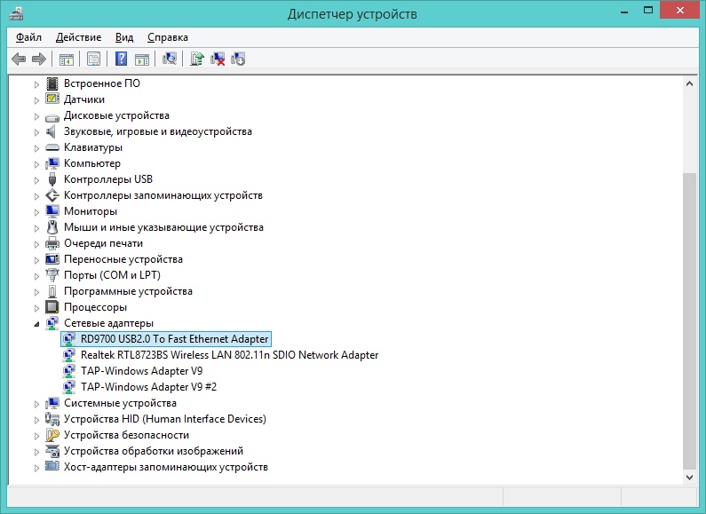This screenshot has width=706, height=514.
Task: Click the printer icon for Очереди печати
Action: point(52,243)
